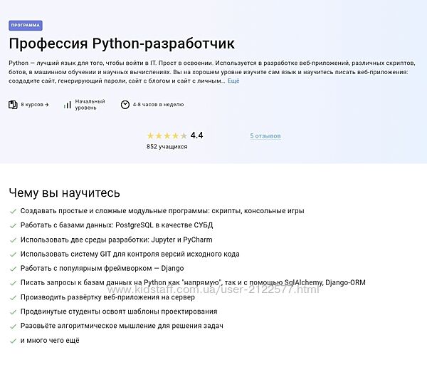Click the 4.4 rating number

tap(196, 135)
